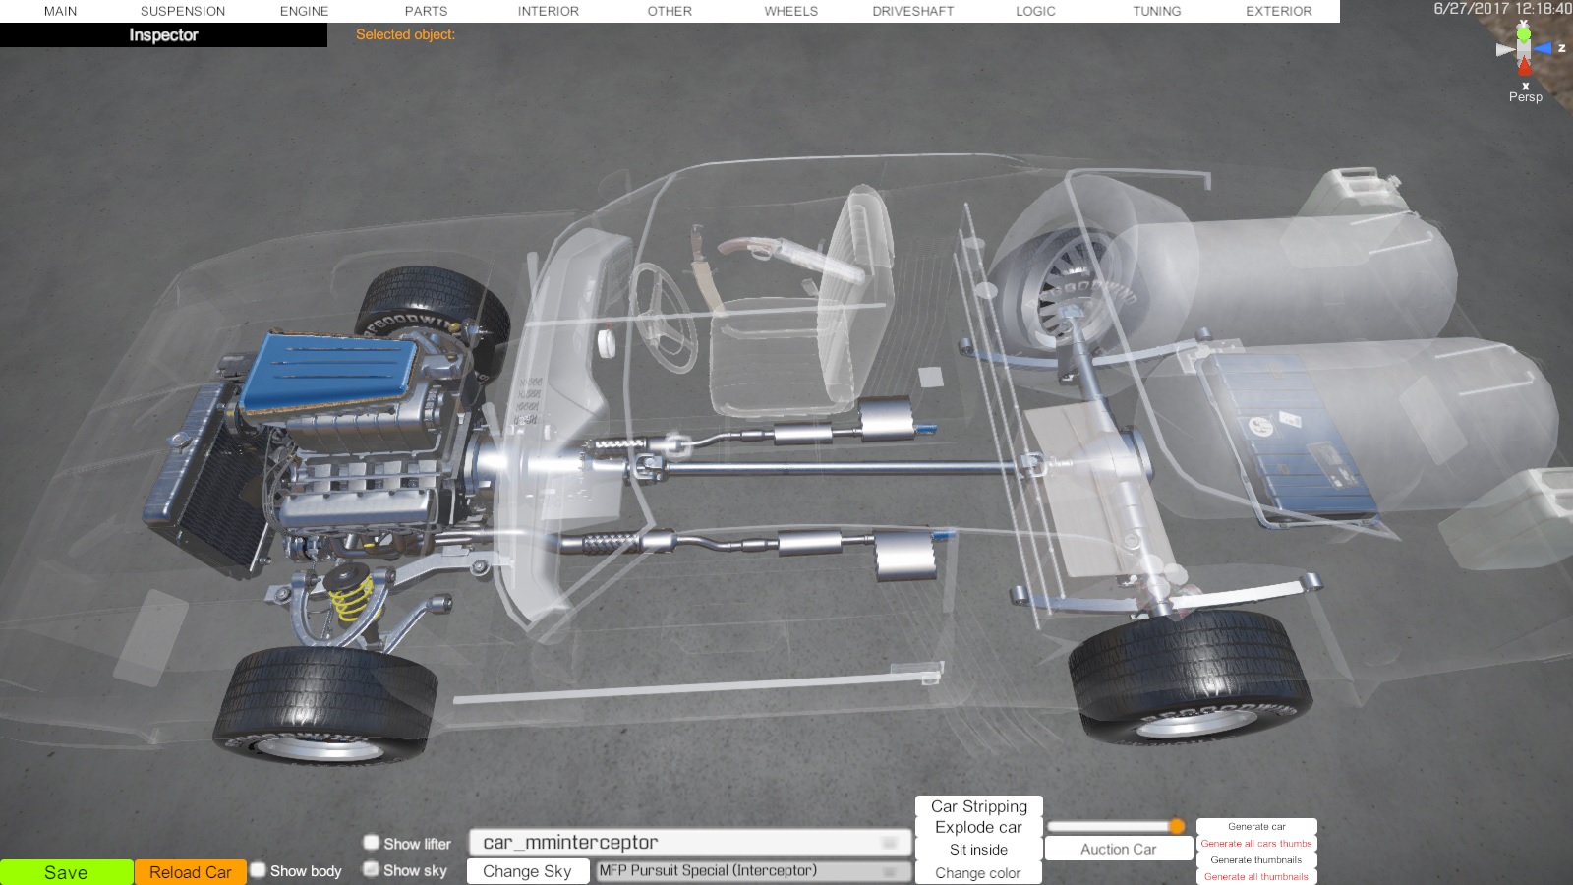The height and width of the screenshot is (885, 1573).
Task: Toggle the Show sky checkbox
Action: (372, 869)
